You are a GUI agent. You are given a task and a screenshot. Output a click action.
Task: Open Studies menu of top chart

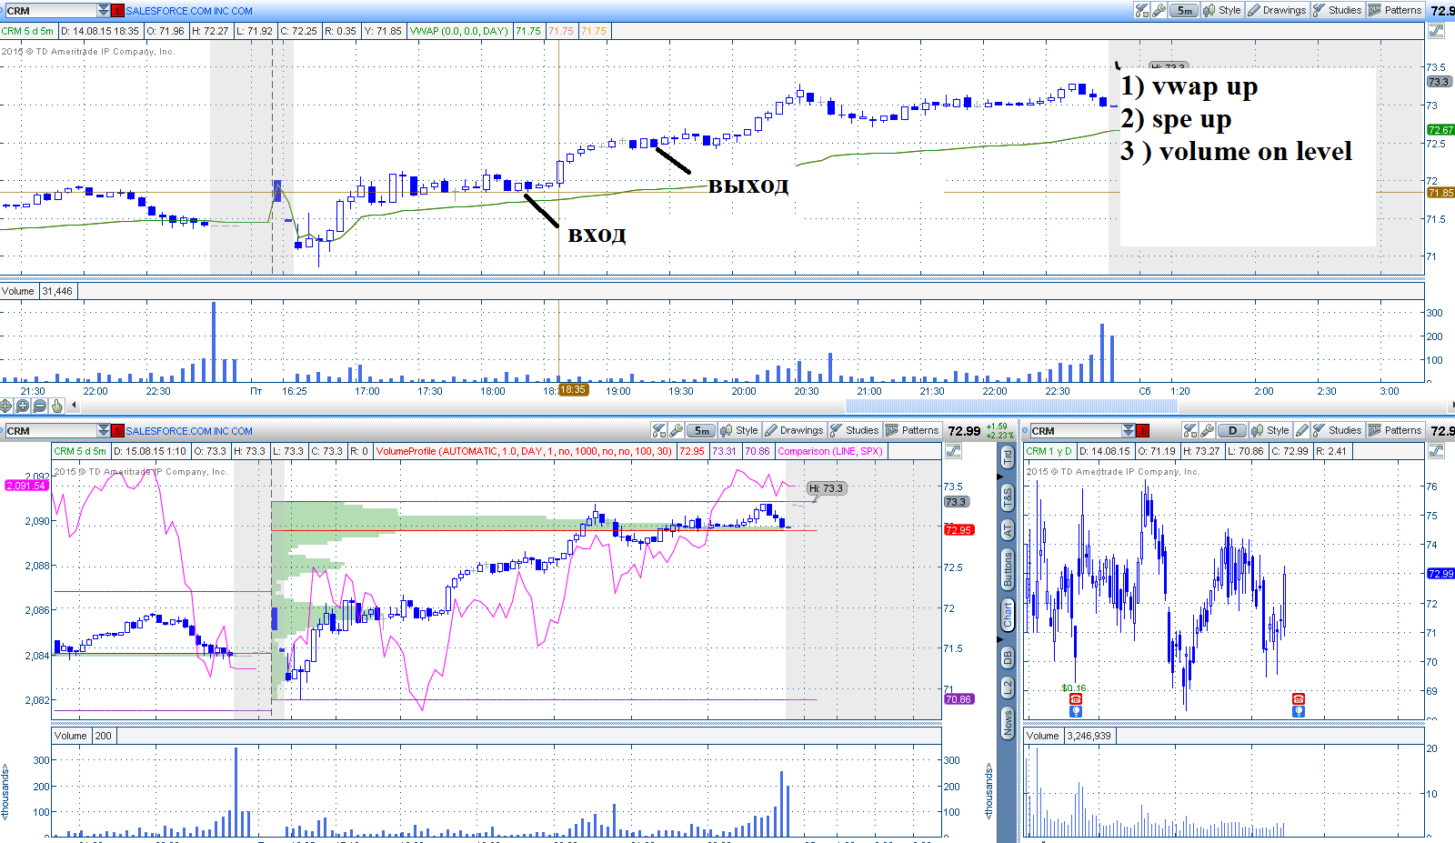1337,10
